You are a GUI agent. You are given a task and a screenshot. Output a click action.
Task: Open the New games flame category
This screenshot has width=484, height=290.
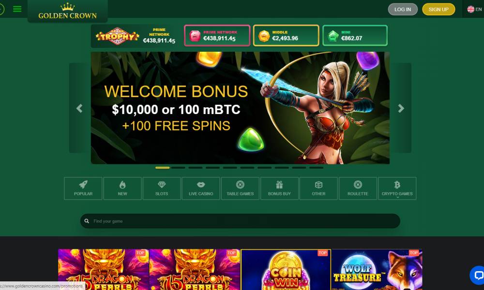point(122,188)
